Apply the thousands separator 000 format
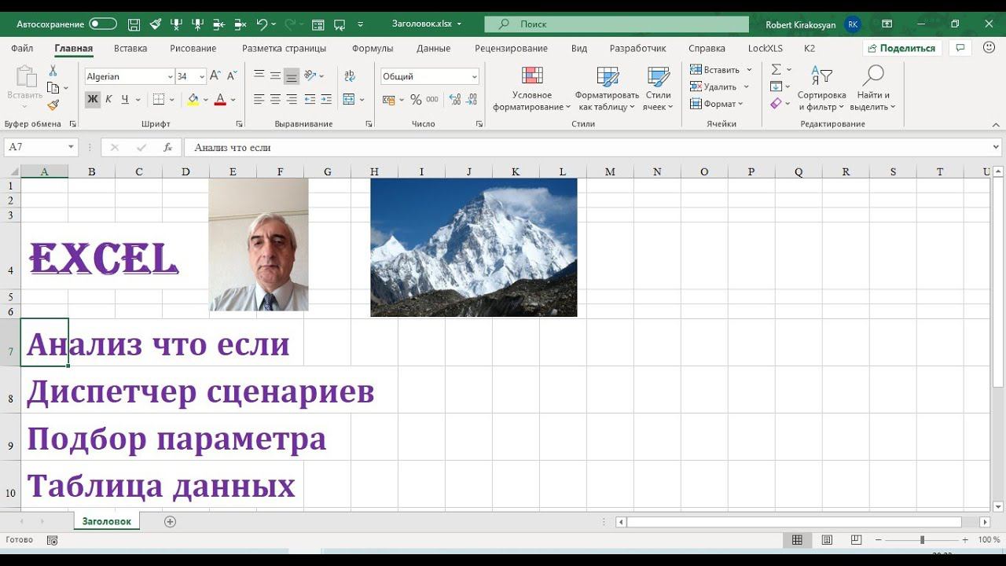This screenshot has width=1006, height=566. pyautogui.click(x=432, y=100)
